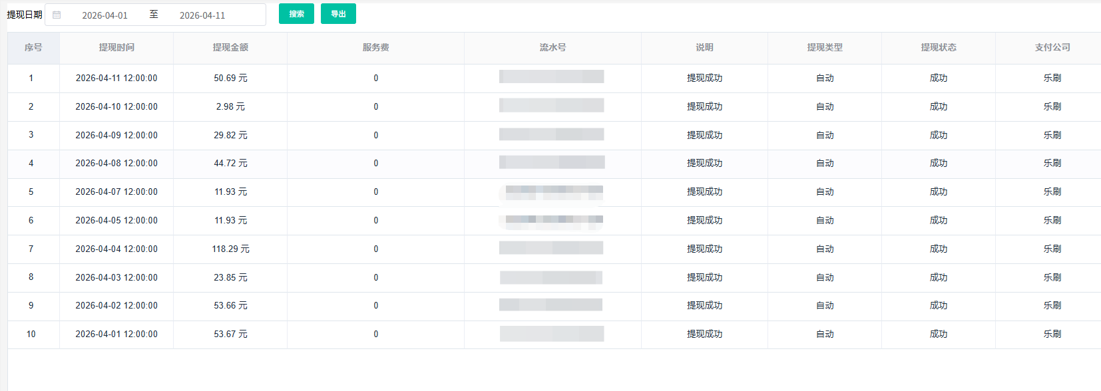Viewport: 1101px width, 391px height.
Task: Select row number 10 in 序号 column
Action: click(31, 334)
